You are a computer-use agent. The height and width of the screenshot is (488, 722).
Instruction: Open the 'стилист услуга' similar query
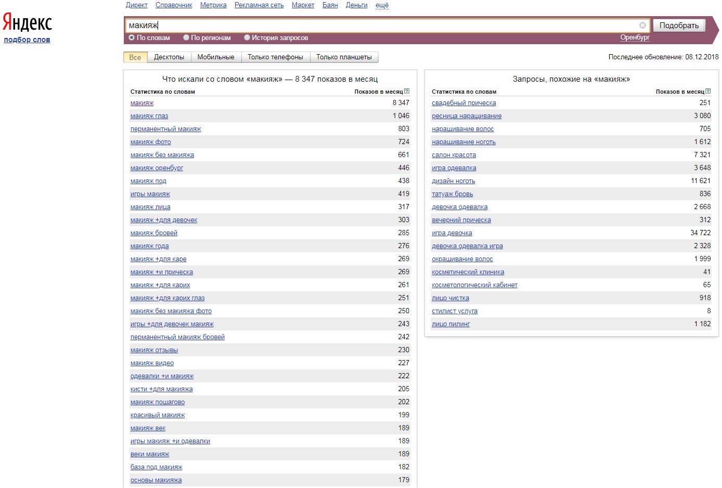click(x=454, y=311)
